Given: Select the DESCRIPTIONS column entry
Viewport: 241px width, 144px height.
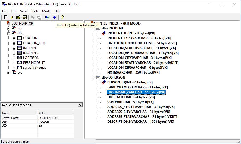Looking at the screenshot, I should coord(141,121).
